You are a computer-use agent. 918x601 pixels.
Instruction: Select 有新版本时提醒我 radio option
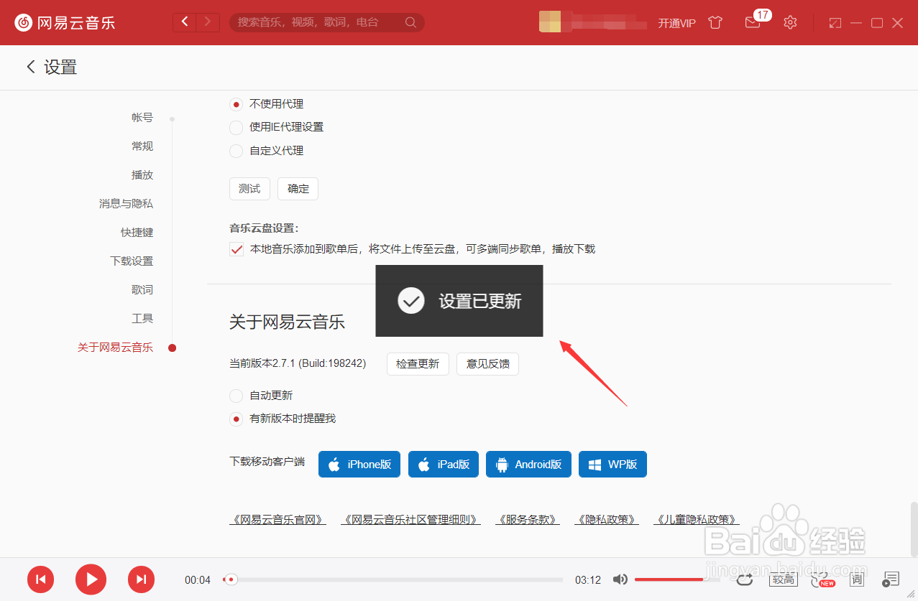pos(236,419)
